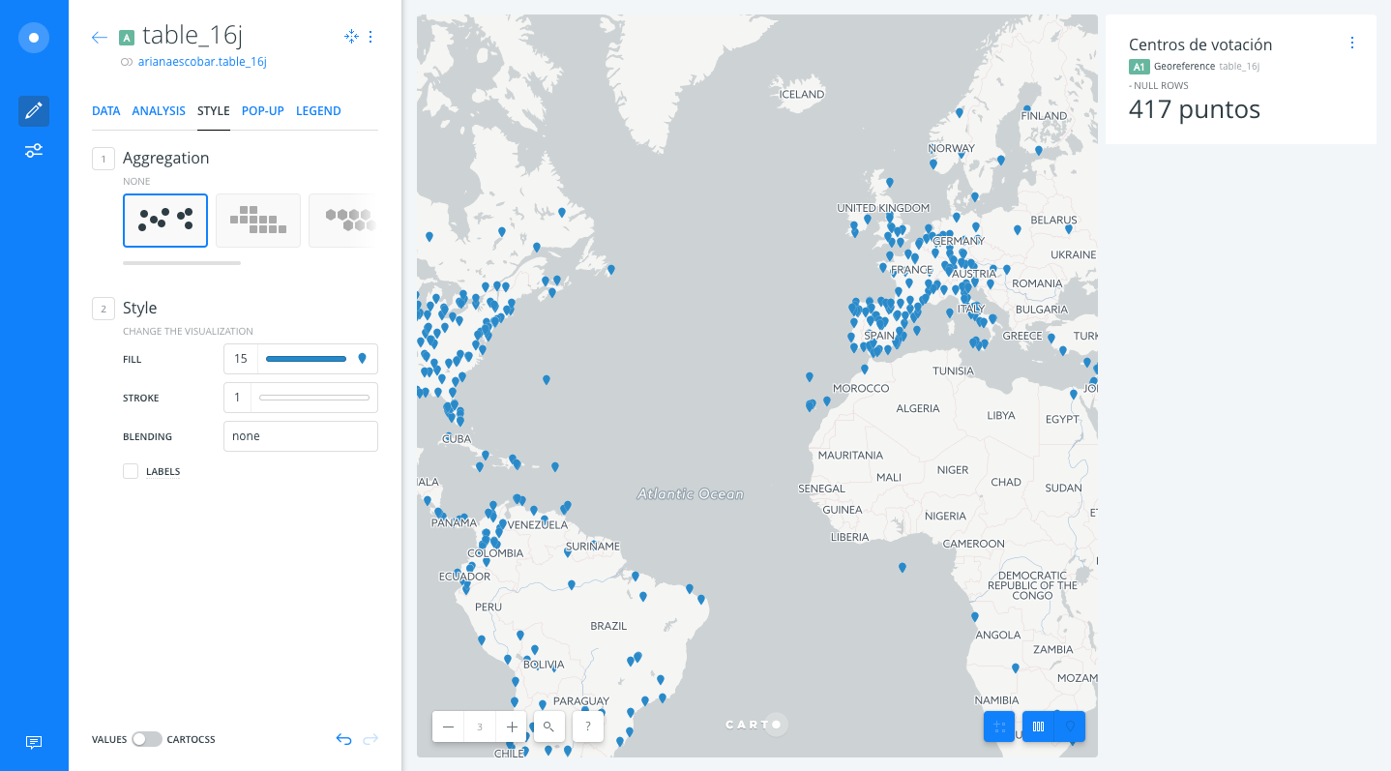Click the blue add-feature toggle button on map

tap(999, 727)
